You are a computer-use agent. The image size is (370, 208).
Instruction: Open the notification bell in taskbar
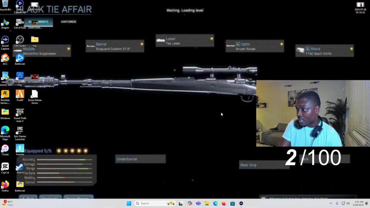(x=367, y=203)
